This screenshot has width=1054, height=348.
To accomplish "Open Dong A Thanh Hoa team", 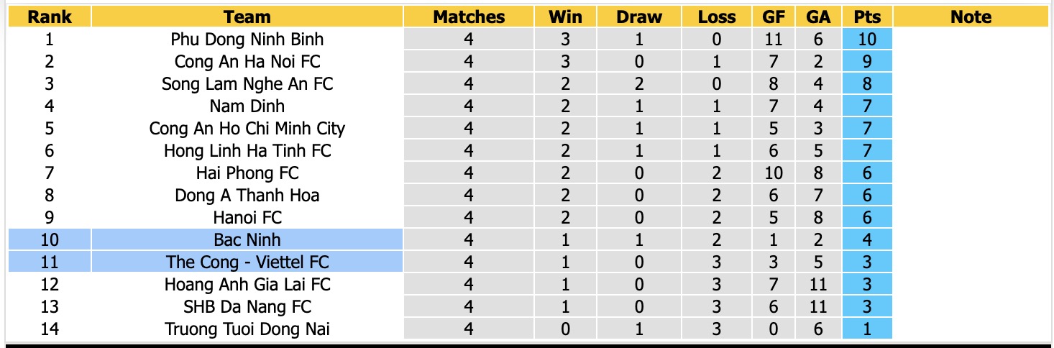I will coord(247,196).
